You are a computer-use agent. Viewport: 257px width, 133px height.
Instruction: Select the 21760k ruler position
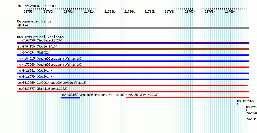click(49, 12)
